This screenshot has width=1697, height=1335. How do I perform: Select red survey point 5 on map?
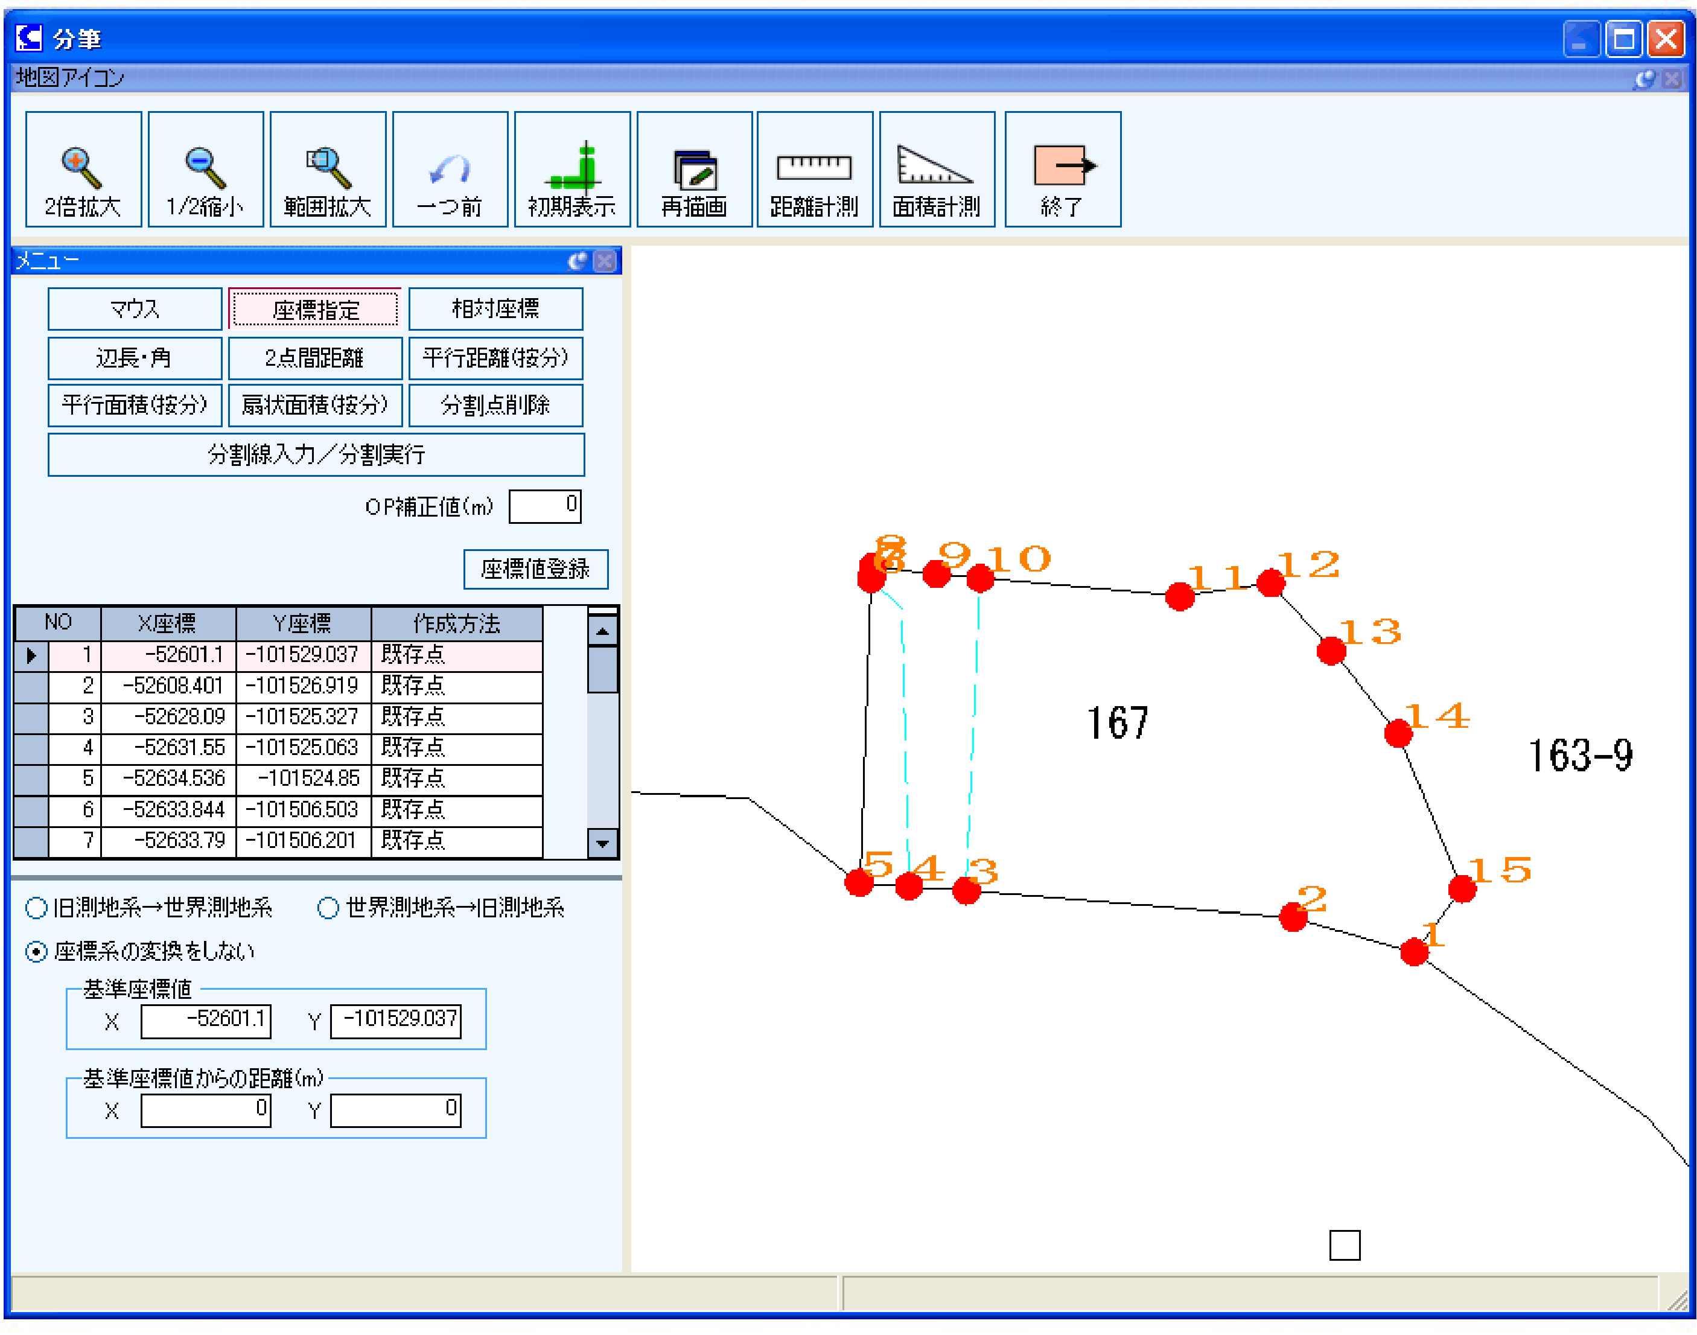[859, 882]
